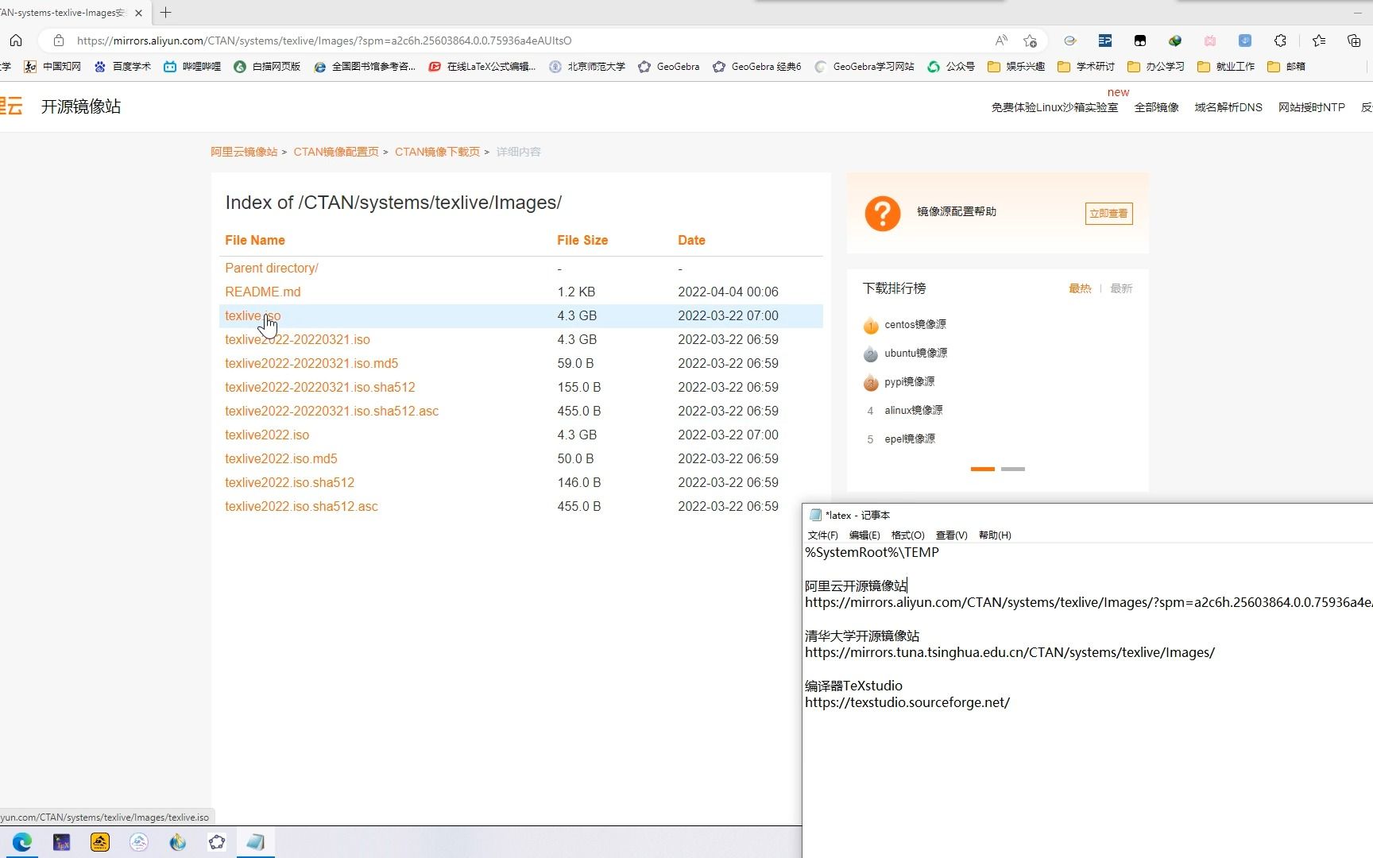
Task: Expand the 就业工作 bookmark folder
Action: 1226,67
